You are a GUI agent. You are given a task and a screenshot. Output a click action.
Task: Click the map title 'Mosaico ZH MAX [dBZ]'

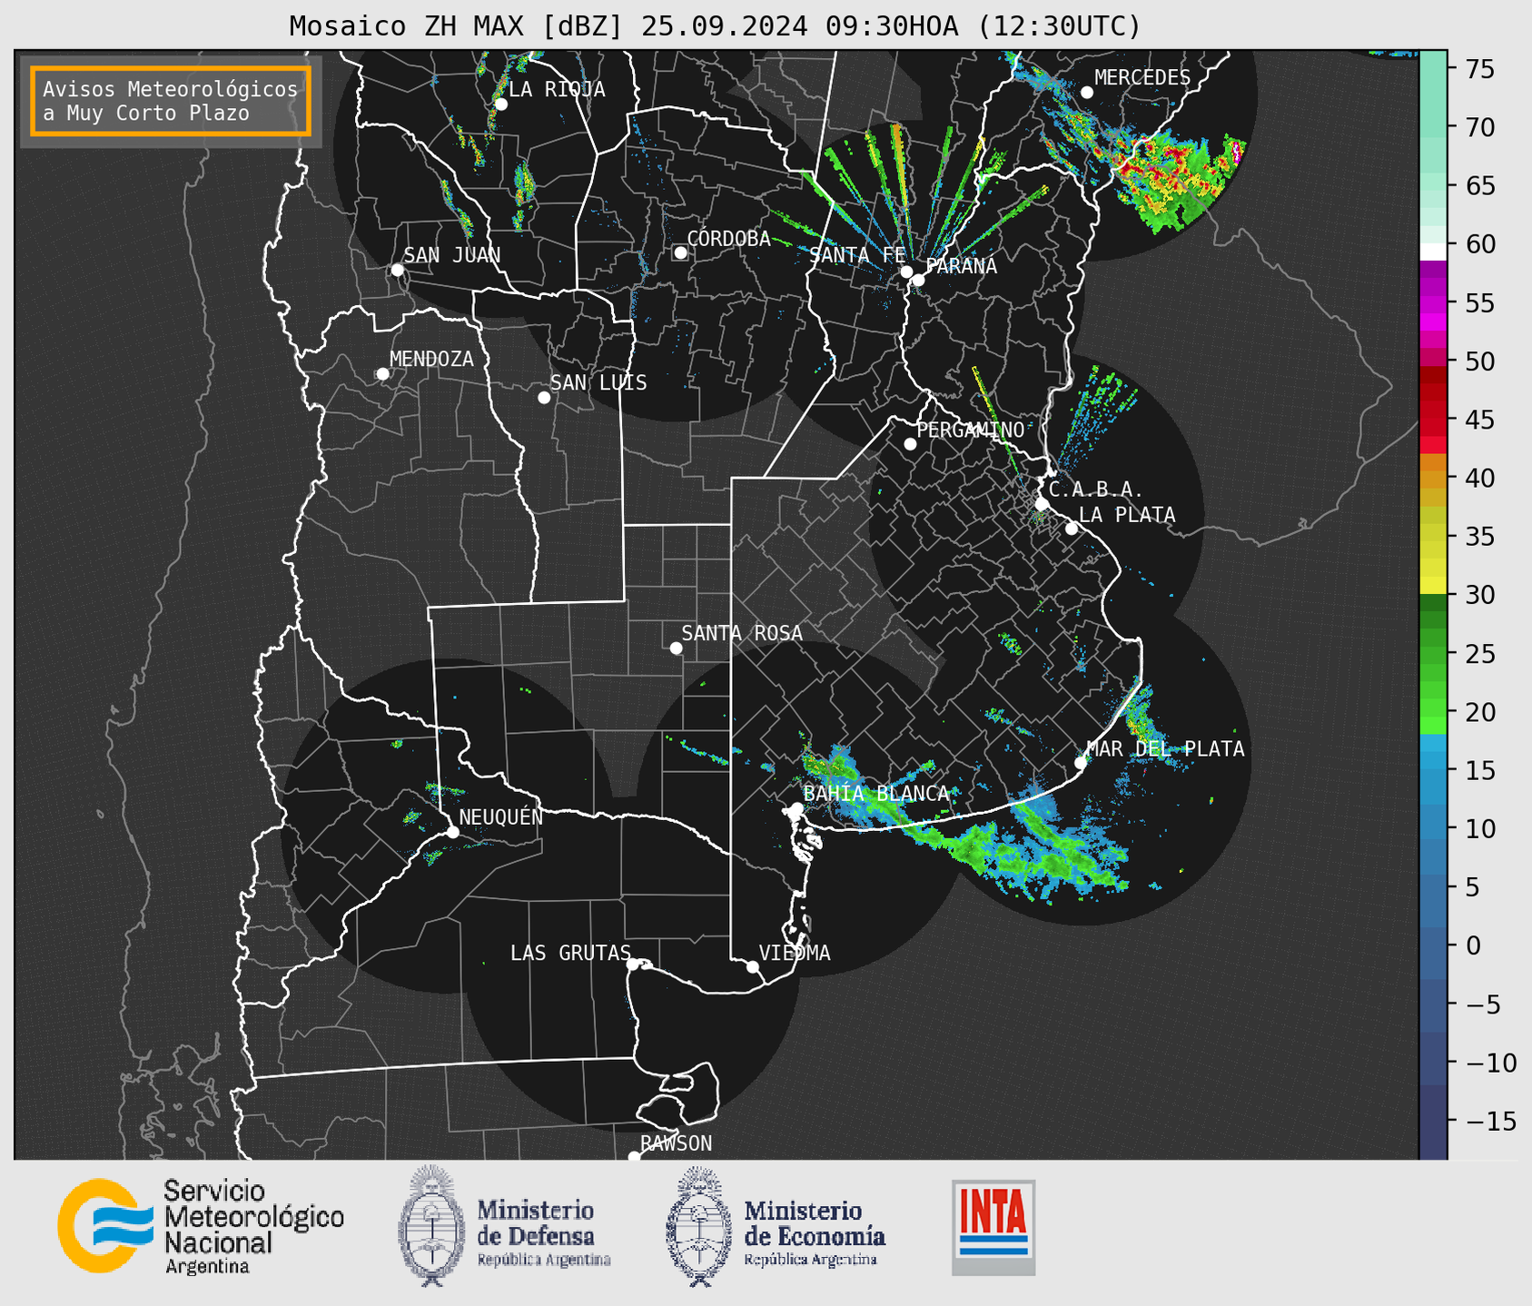tap(457, 26)
